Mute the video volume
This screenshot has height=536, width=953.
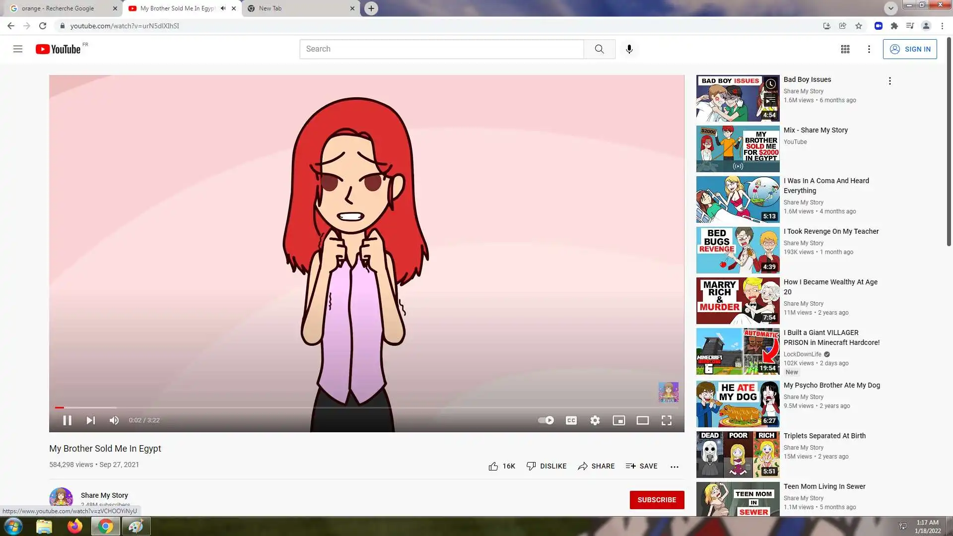[114, 420]
